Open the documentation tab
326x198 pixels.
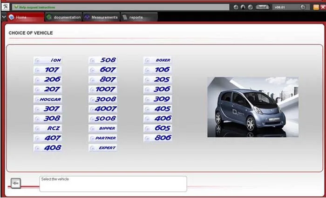[x=64, y=17]
